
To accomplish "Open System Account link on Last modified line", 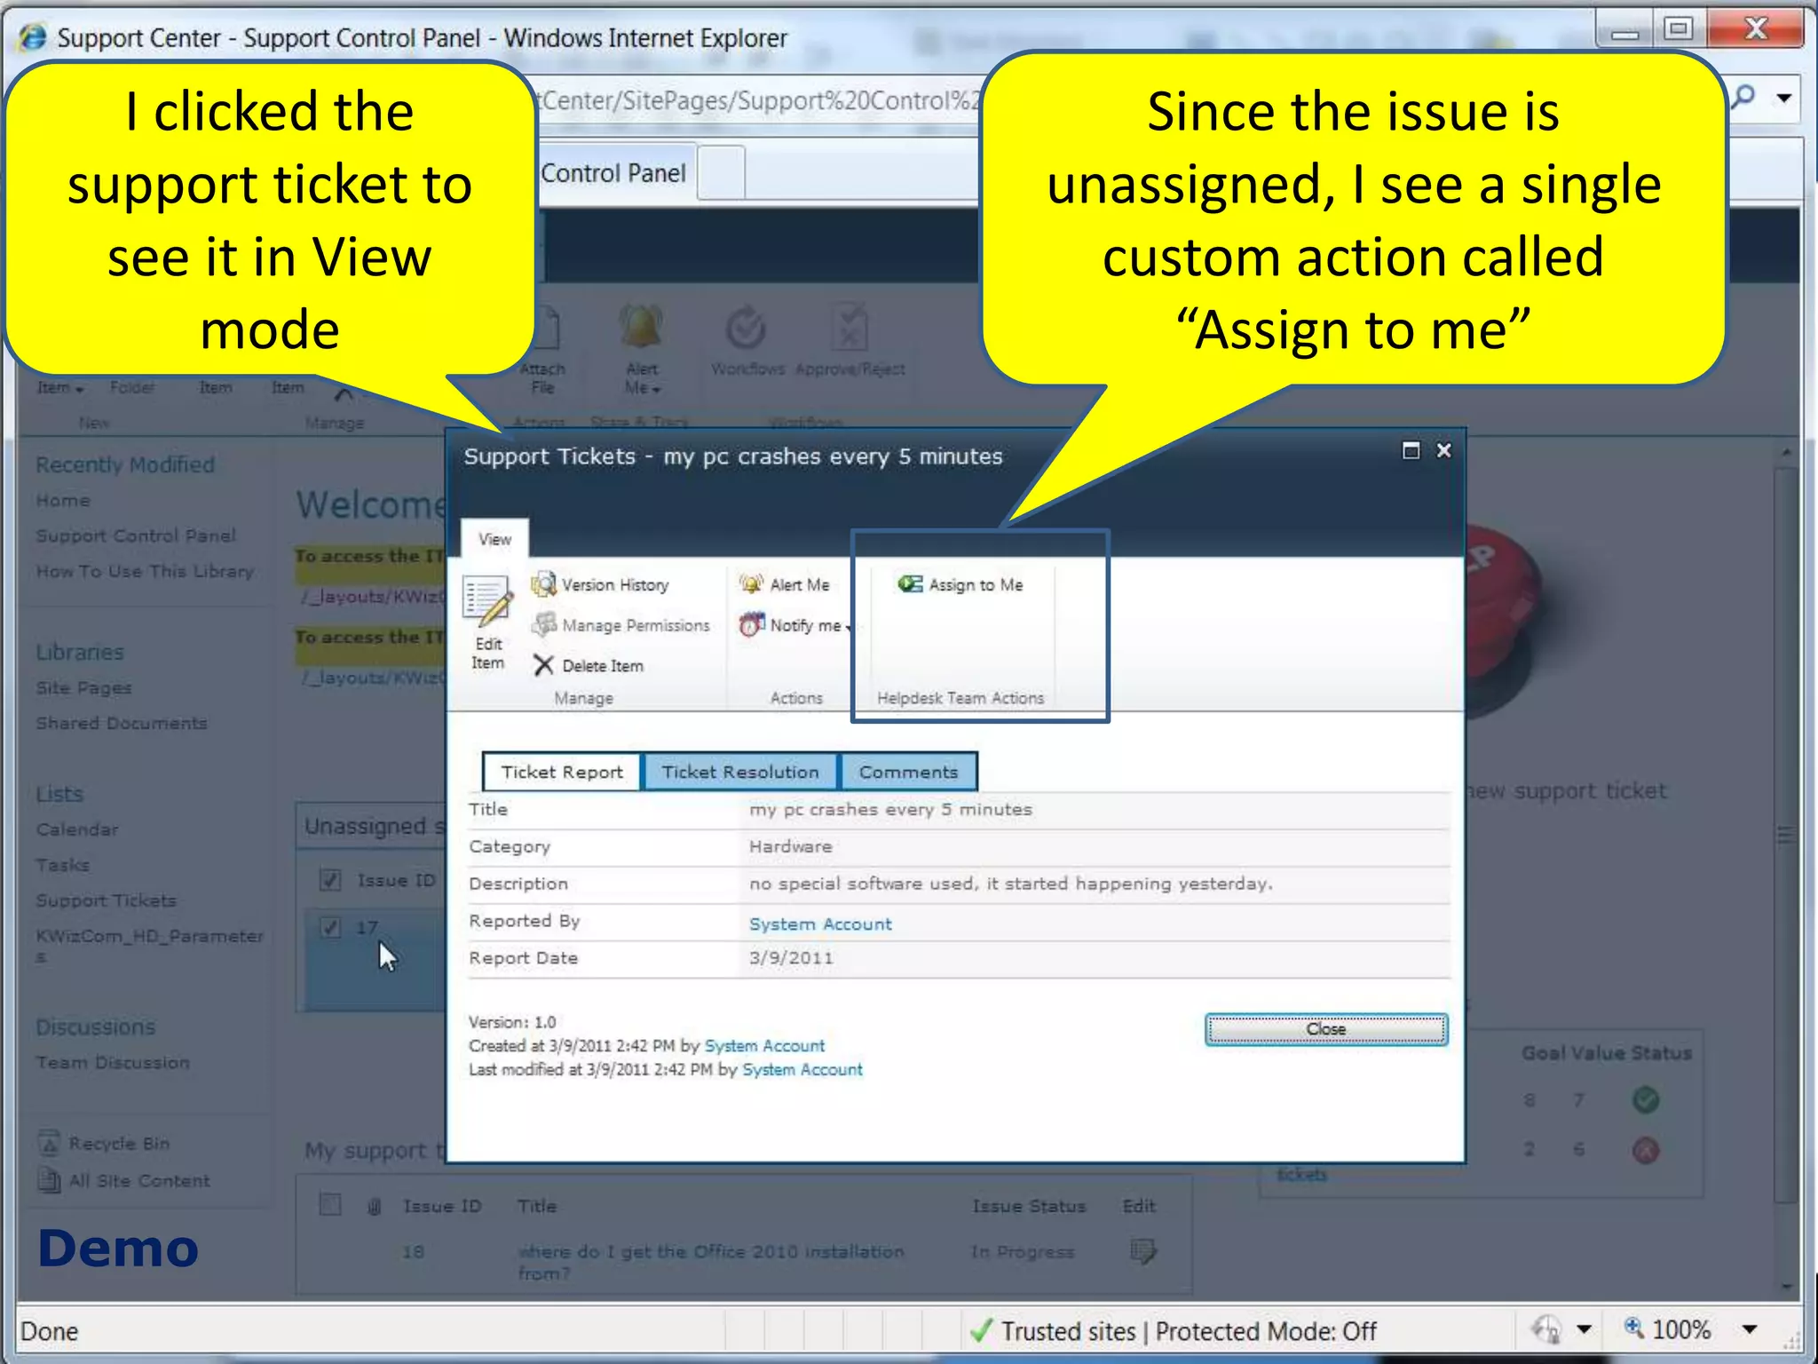I will 802,1069.
